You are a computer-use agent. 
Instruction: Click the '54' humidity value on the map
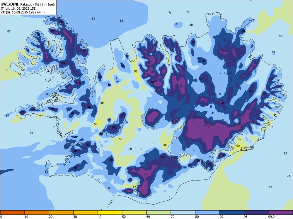(x=239, y=146)
